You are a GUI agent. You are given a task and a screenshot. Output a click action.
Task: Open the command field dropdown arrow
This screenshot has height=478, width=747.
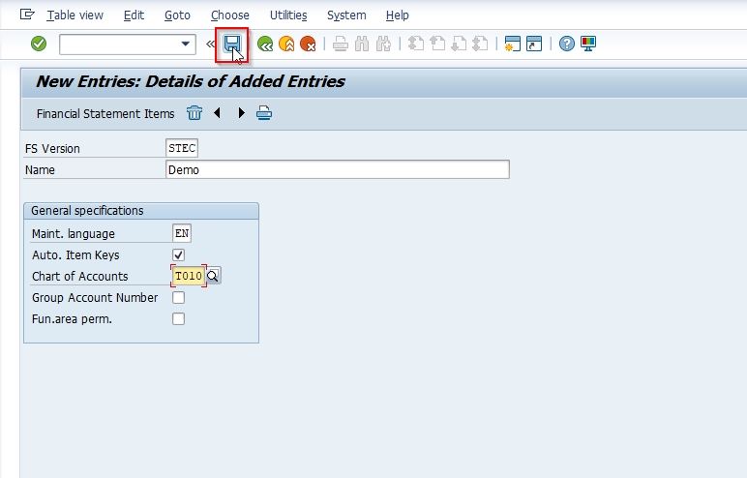[x=186, y=45]
